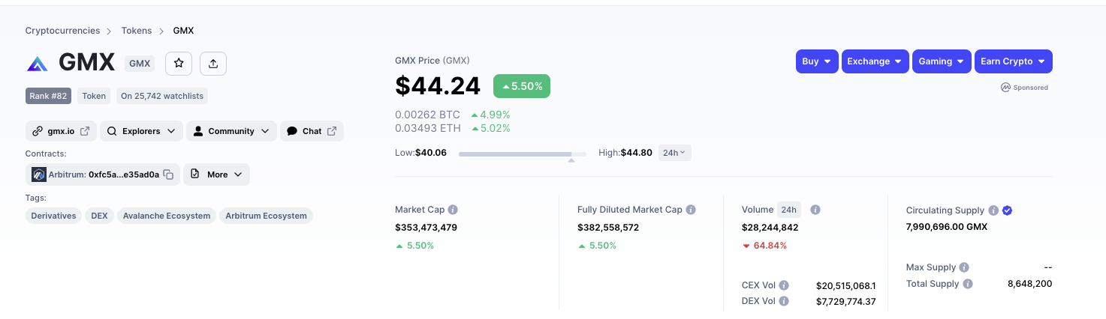Open the Explorers dropdown
Viewport: 1106px width, 319px height.
click(x=141, y=131)
